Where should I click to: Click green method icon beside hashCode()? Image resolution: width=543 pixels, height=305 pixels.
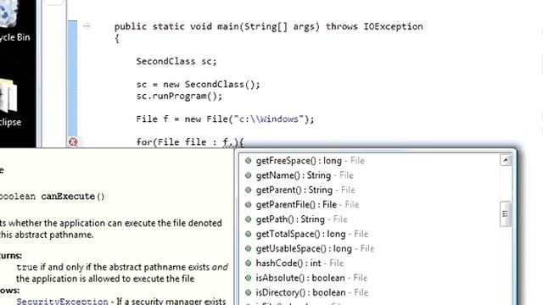pyautogui.click(x=248, y=263)
